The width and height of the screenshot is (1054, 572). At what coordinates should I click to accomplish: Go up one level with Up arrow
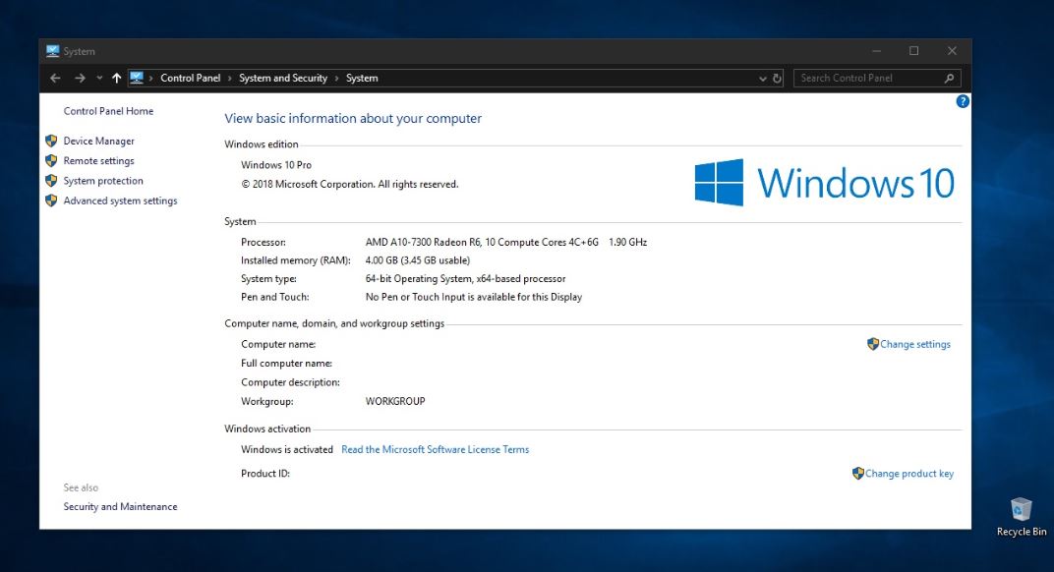point(116,79)
